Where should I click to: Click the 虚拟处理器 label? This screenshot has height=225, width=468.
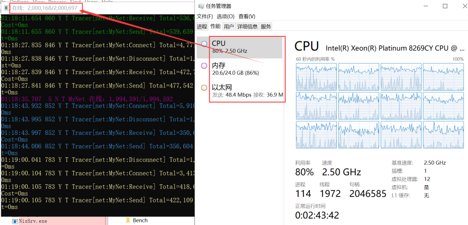tap(405, 179)
